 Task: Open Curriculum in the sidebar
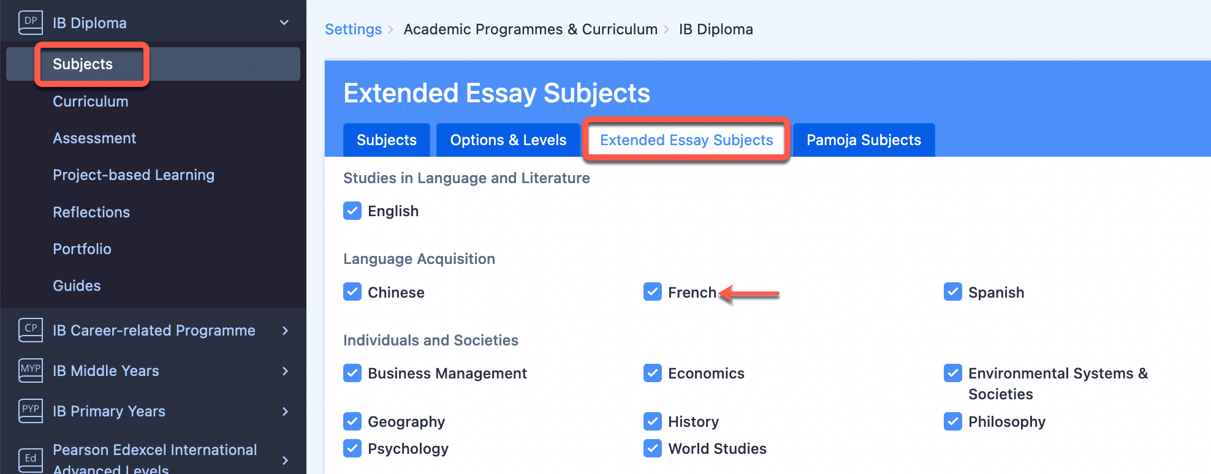[91, 102]
